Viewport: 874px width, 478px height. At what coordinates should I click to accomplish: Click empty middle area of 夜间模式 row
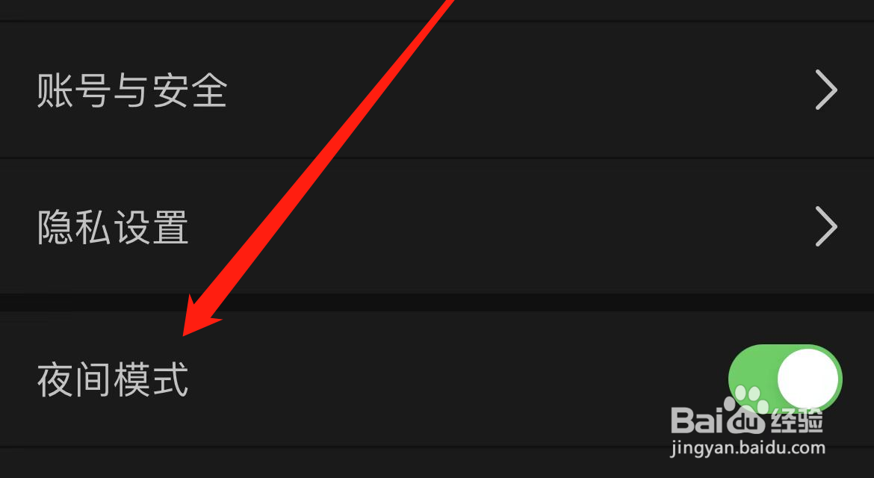click(x=446, y=379)
